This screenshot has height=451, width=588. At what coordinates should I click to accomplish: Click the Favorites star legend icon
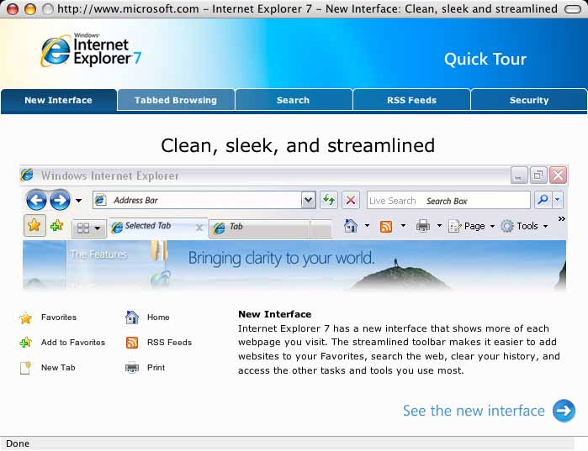(26, 318)
